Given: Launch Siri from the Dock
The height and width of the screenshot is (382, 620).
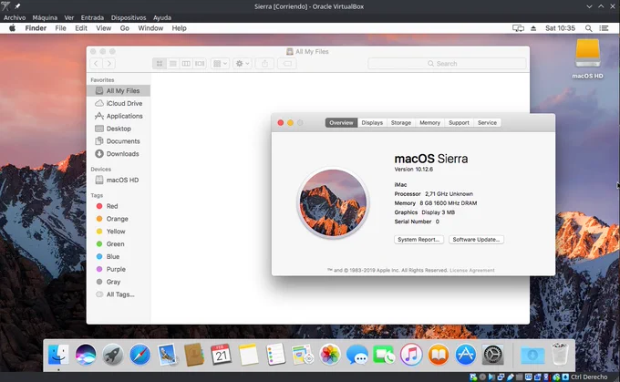Looking at the screenshot, I should [x=86, y=355].
